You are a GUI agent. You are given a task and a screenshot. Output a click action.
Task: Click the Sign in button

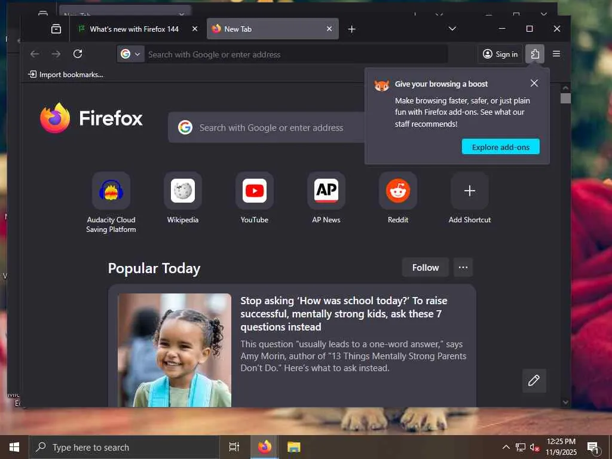500,54
